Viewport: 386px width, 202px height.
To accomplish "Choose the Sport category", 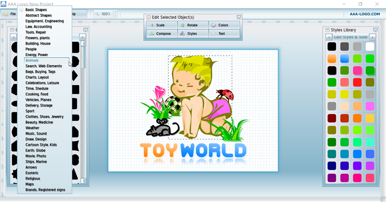I will pos(30,111).
